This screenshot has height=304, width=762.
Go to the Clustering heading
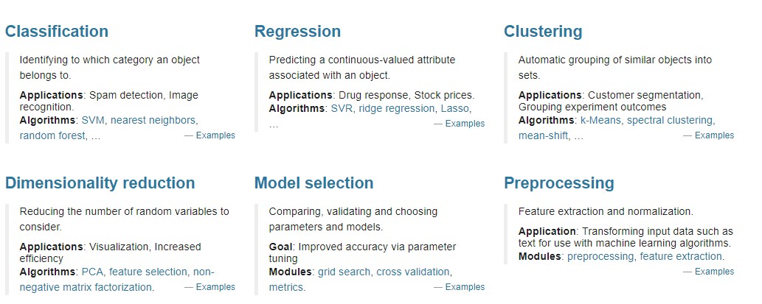(x=543, y=32)
